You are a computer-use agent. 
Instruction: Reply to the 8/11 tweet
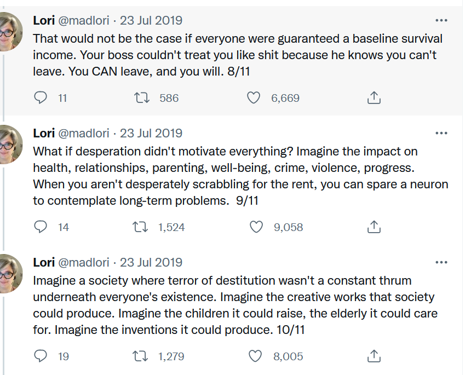click(x=40, y=98)
